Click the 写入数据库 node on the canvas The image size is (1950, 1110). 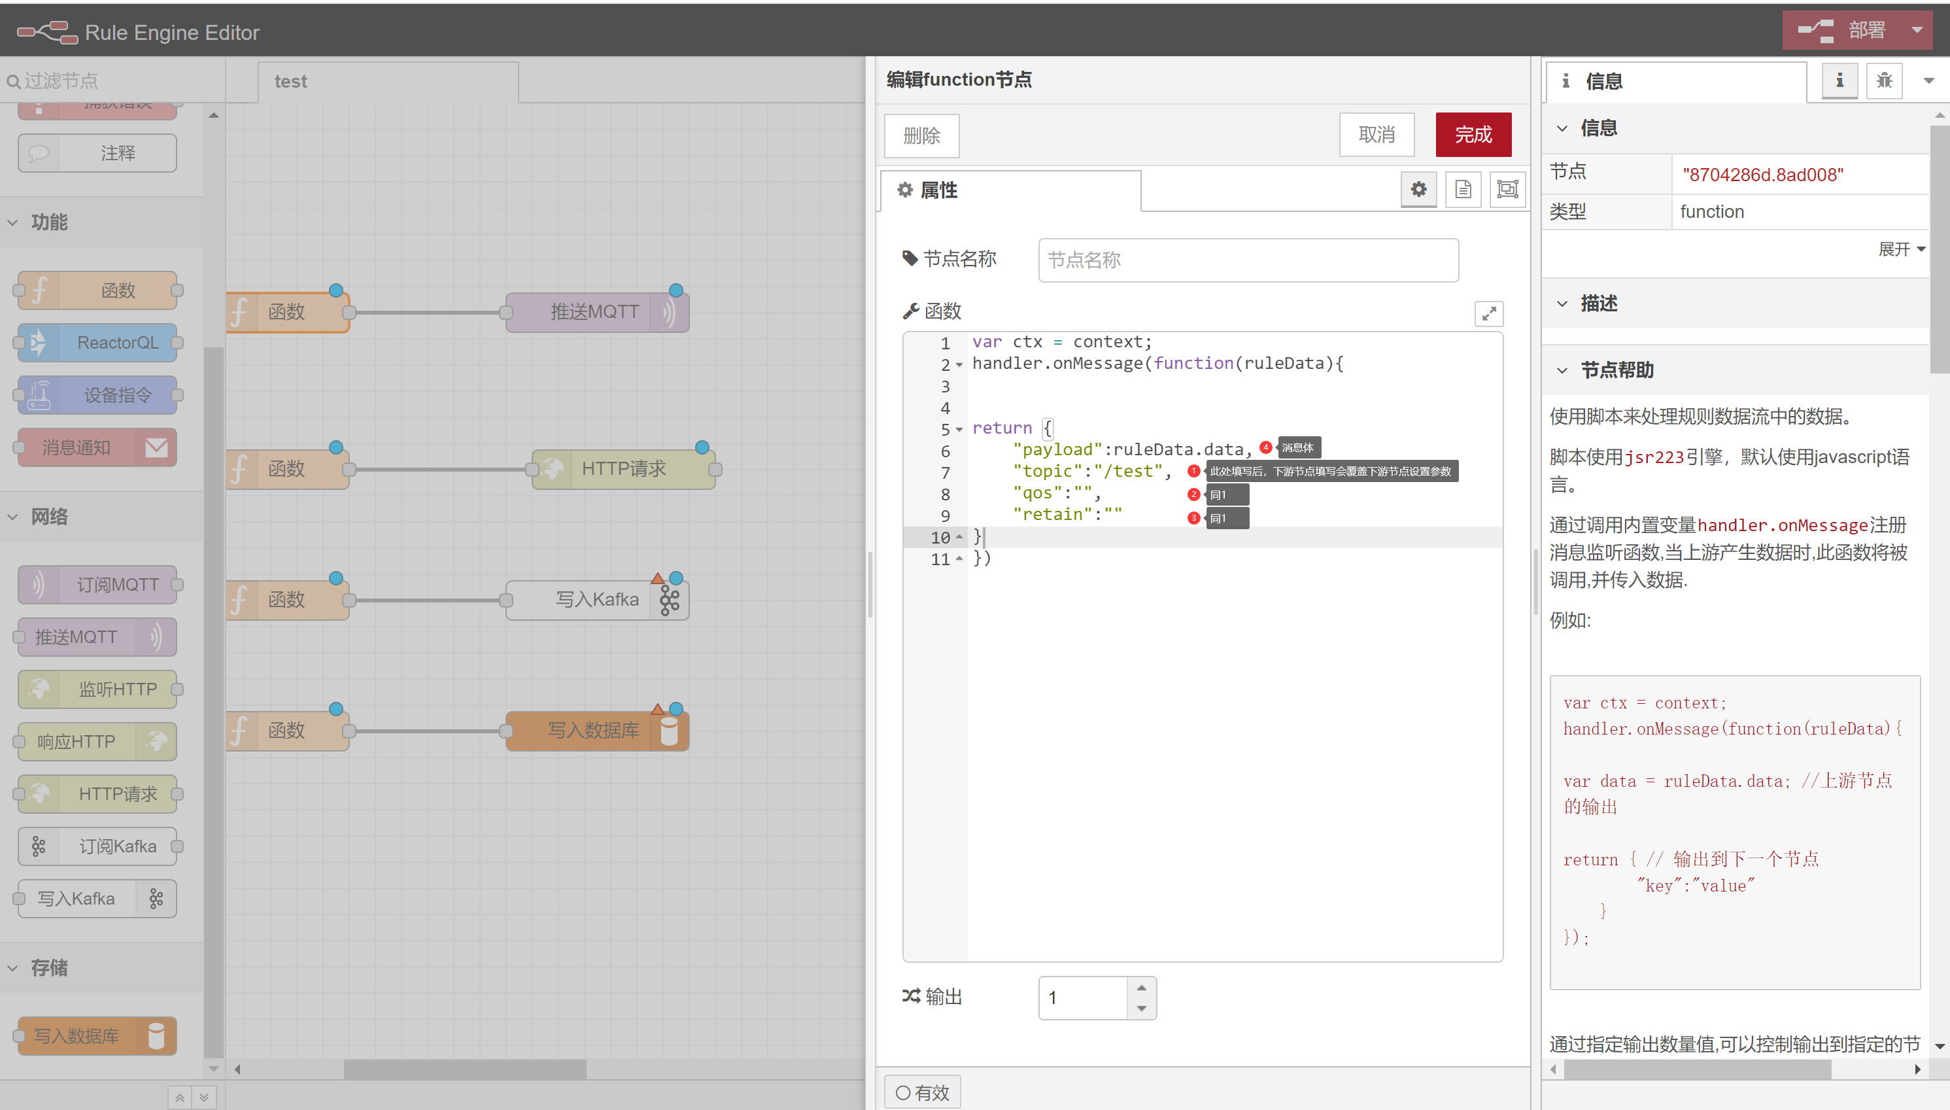[598, 731]
